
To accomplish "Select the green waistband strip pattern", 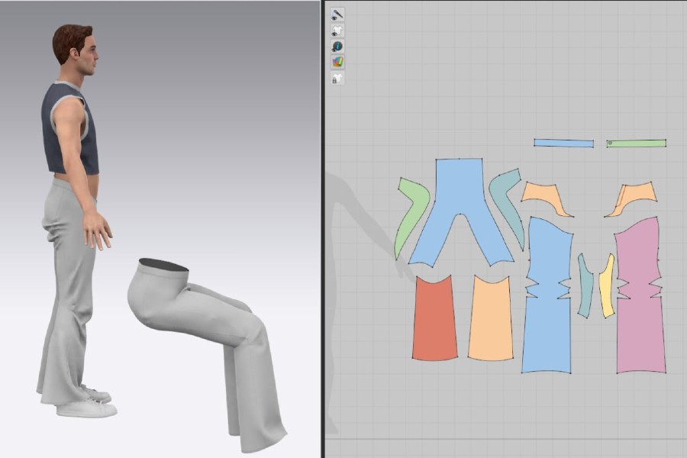I will tap(637, 143).
